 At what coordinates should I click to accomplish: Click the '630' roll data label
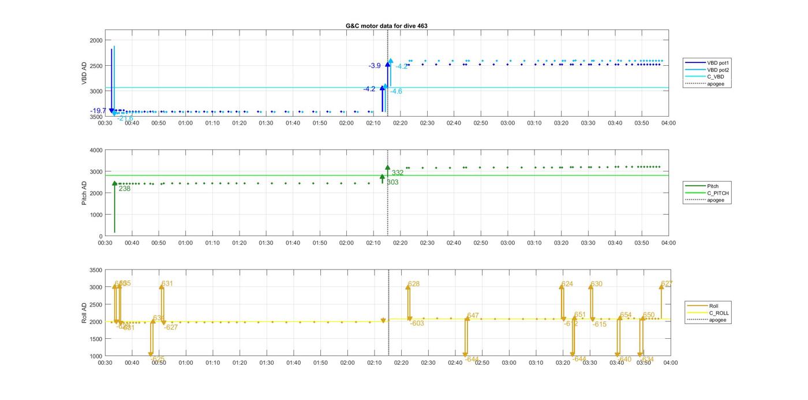[597, 284]
